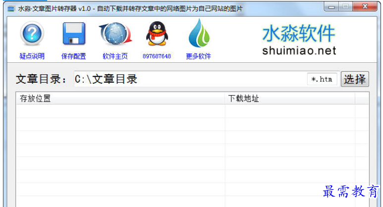Maximize the 水淼 window
The width and height of the screenshot is (383, 207).
345,6
